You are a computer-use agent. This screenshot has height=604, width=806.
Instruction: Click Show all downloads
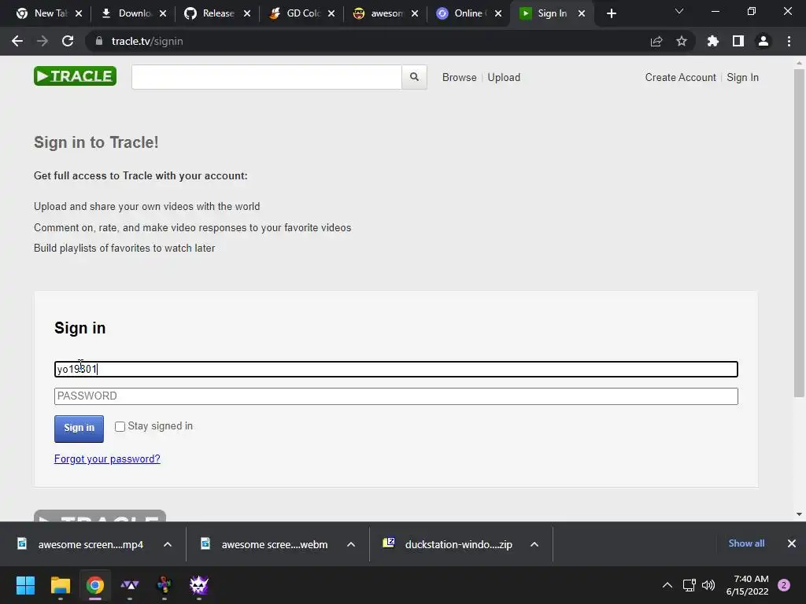(746, 543)
